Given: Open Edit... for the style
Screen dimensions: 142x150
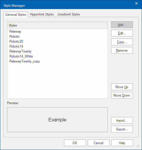Looking at the screenshot, I should [x=122, y=33].
